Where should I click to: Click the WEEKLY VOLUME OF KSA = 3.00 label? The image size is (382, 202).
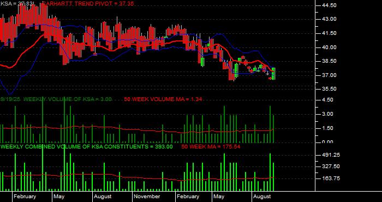click(x=68, y=99)
